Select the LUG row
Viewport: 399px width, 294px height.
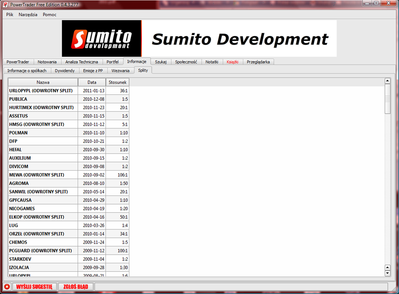(69, 225)
